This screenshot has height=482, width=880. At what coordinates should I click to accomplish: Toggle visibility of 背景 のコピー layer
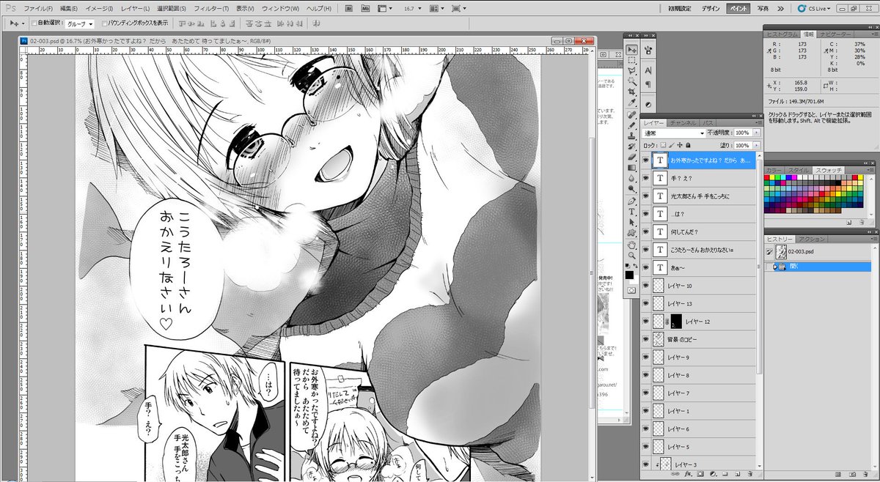tap(646, 339)
